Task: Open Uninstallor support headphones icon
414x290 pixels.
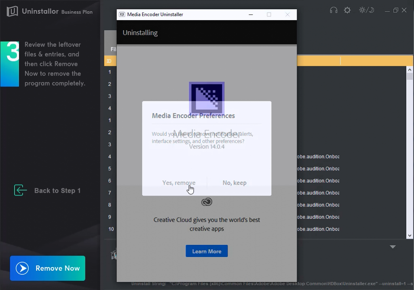Action: tap(334, 10)
